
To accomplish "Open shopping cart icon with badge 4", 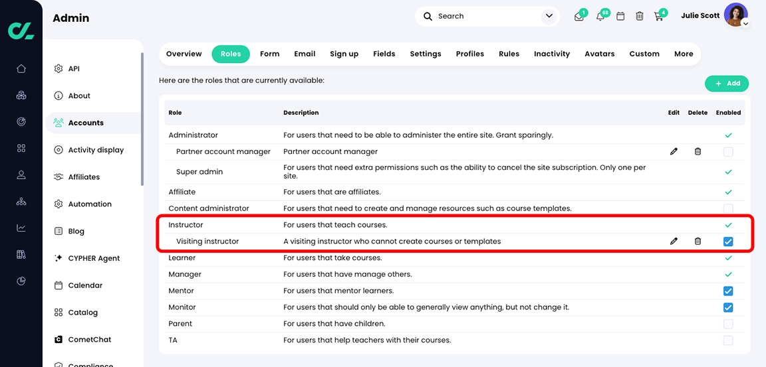I will point(658,17).
